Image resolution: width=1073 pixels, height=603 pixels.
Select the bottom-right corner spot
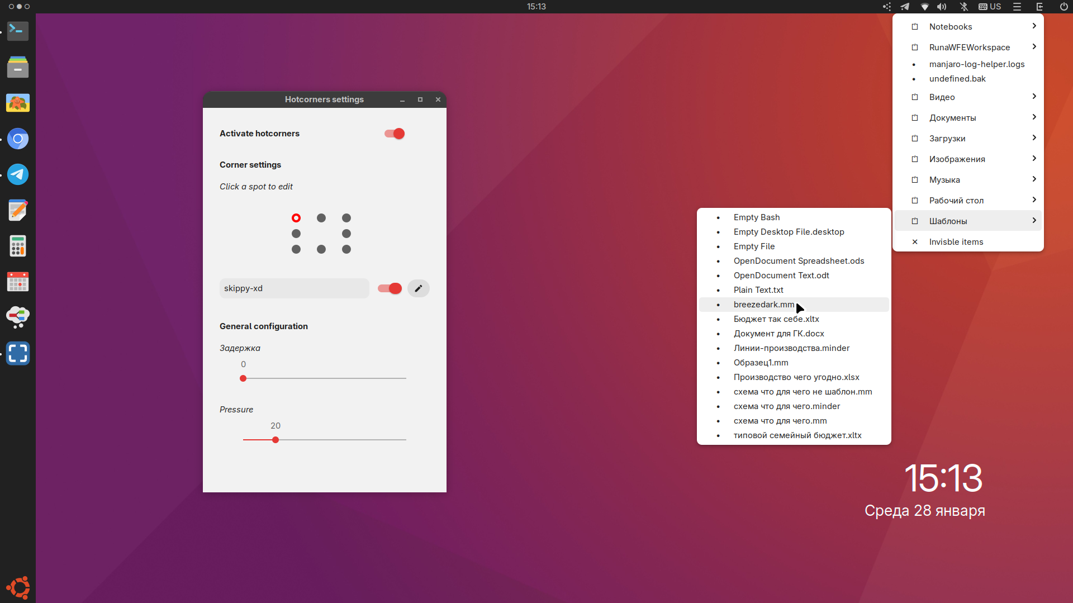coord(346,249)
